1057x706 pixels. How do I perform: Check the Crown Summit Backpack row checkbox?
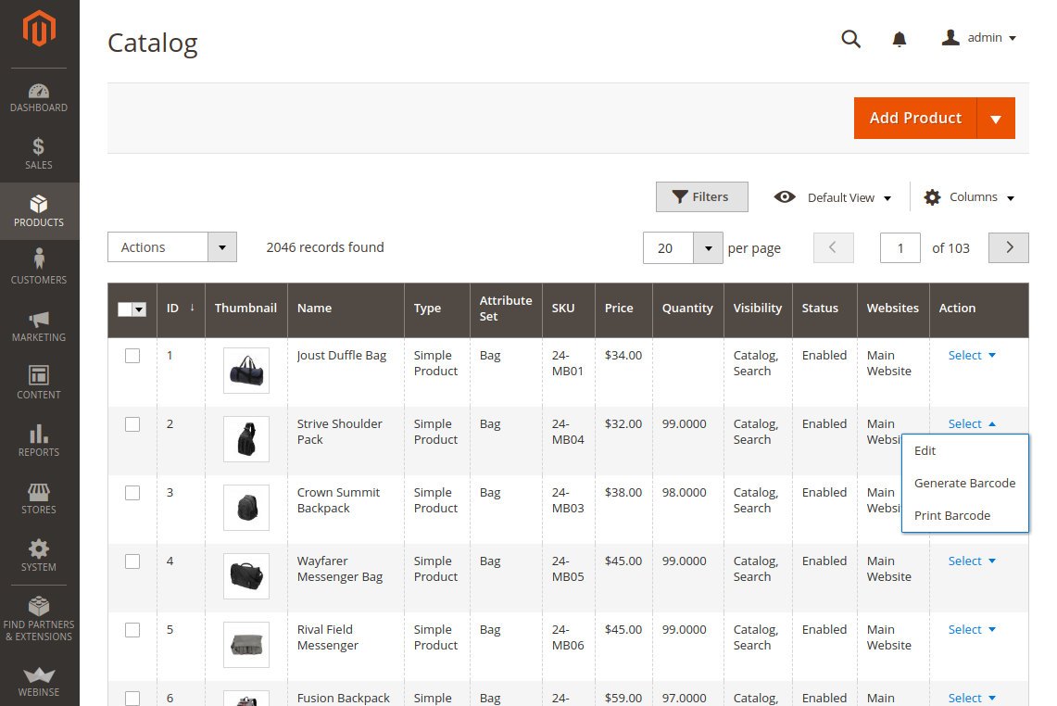[x=132, y=493]
